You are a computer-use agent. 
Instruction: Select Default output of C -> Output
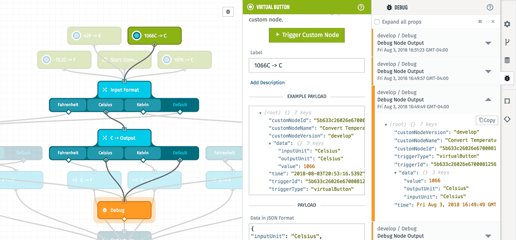tap(180, 153)
